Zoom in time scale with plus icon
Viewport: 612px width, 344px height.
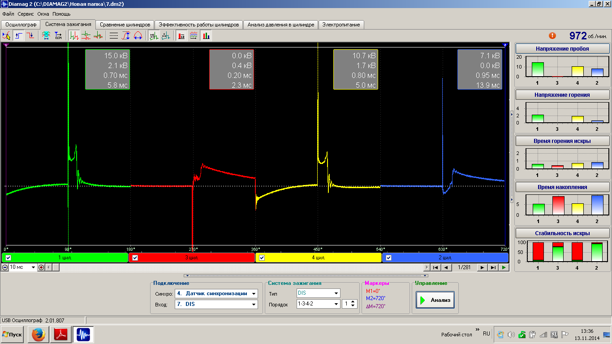coord(41,267)
